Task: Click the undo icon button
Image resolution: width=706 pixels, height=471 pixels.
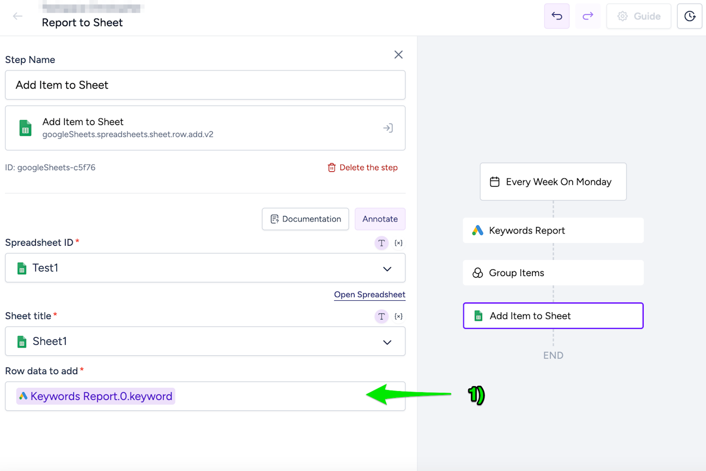Action: [x=557, y=16]
